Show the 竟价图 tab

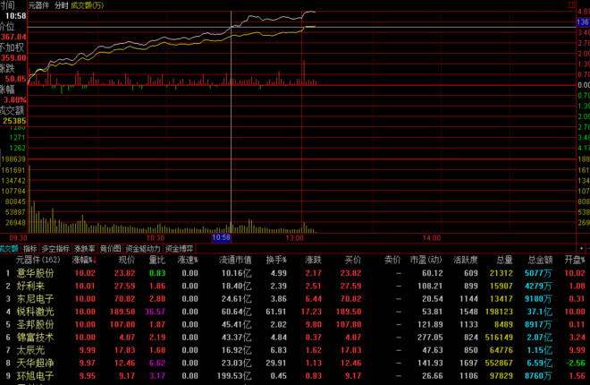pyautogui.click(x=110, y=248)
